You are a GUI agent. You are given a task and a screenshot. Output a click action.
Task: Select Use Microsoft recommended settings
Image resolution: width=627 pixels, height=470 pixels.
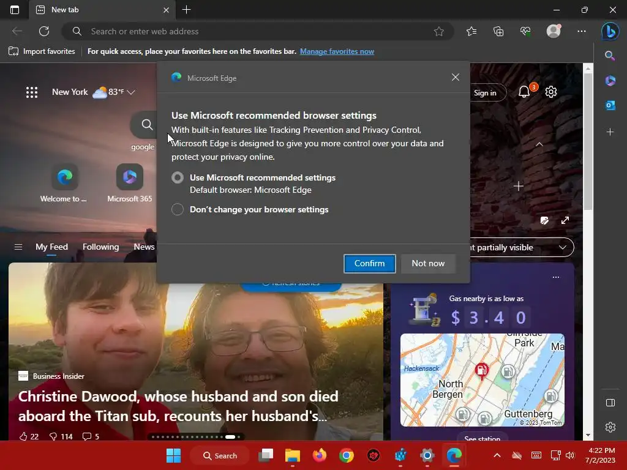(178, 177)
